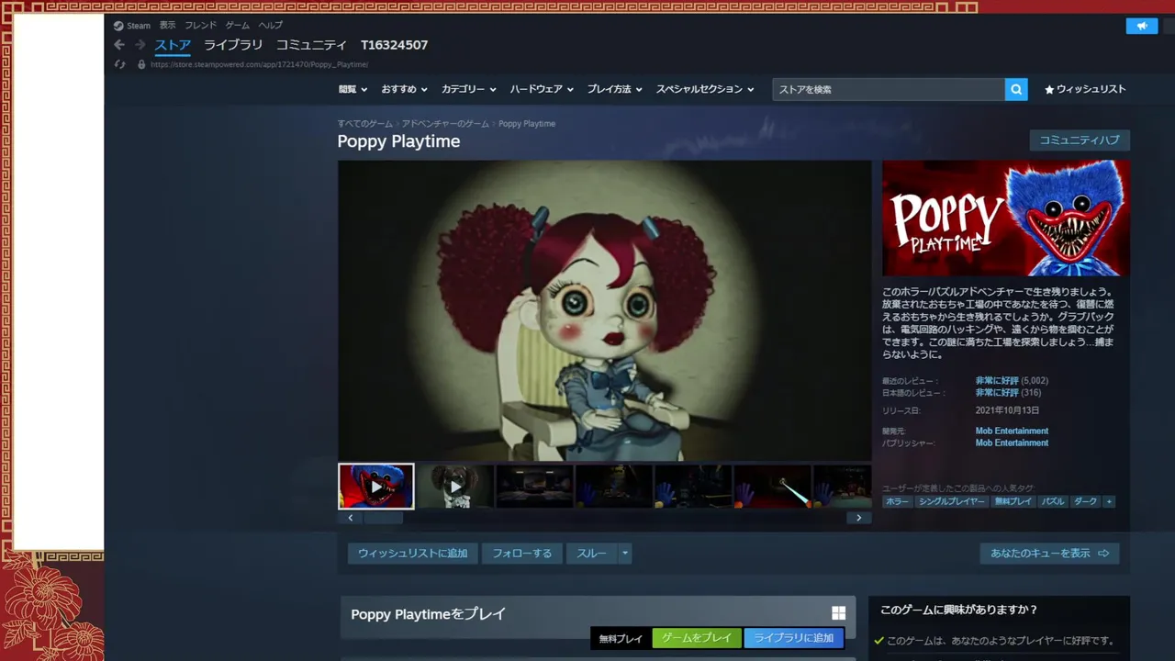This screenshot has width=1175, height=661.
Task: Click the thumbnail strip scrollbar handle
Action: tap(383, 518)
